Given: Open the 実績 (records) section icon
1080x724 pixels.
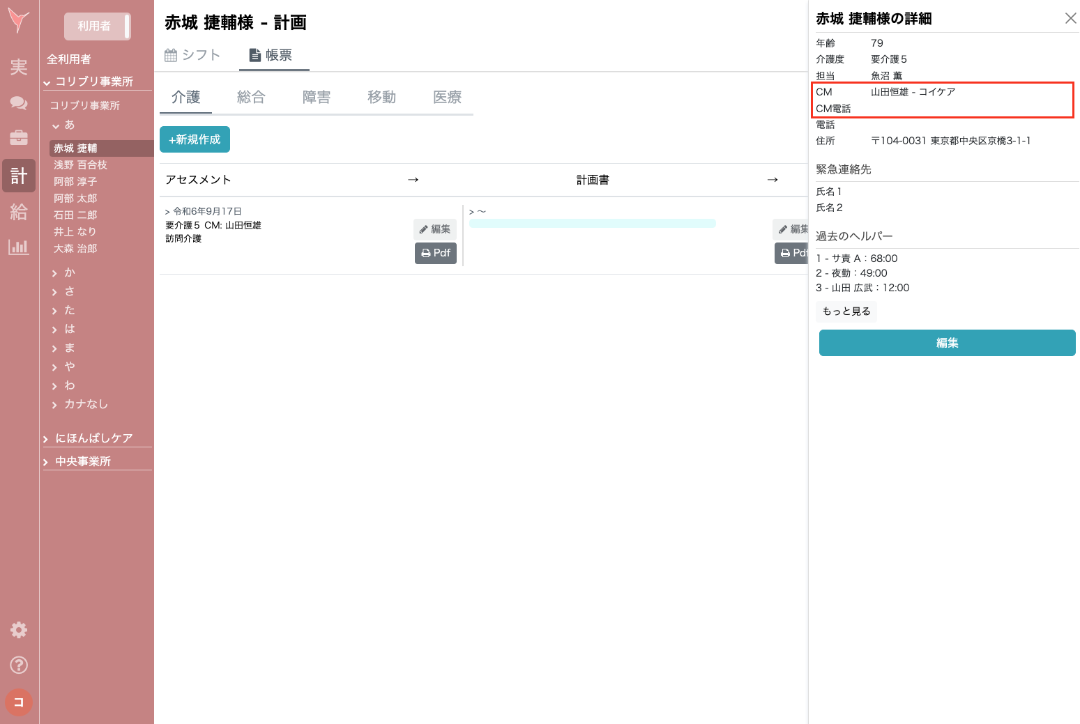Looking at the screenshot, I should pyautogui.click(x=19, y=68).
